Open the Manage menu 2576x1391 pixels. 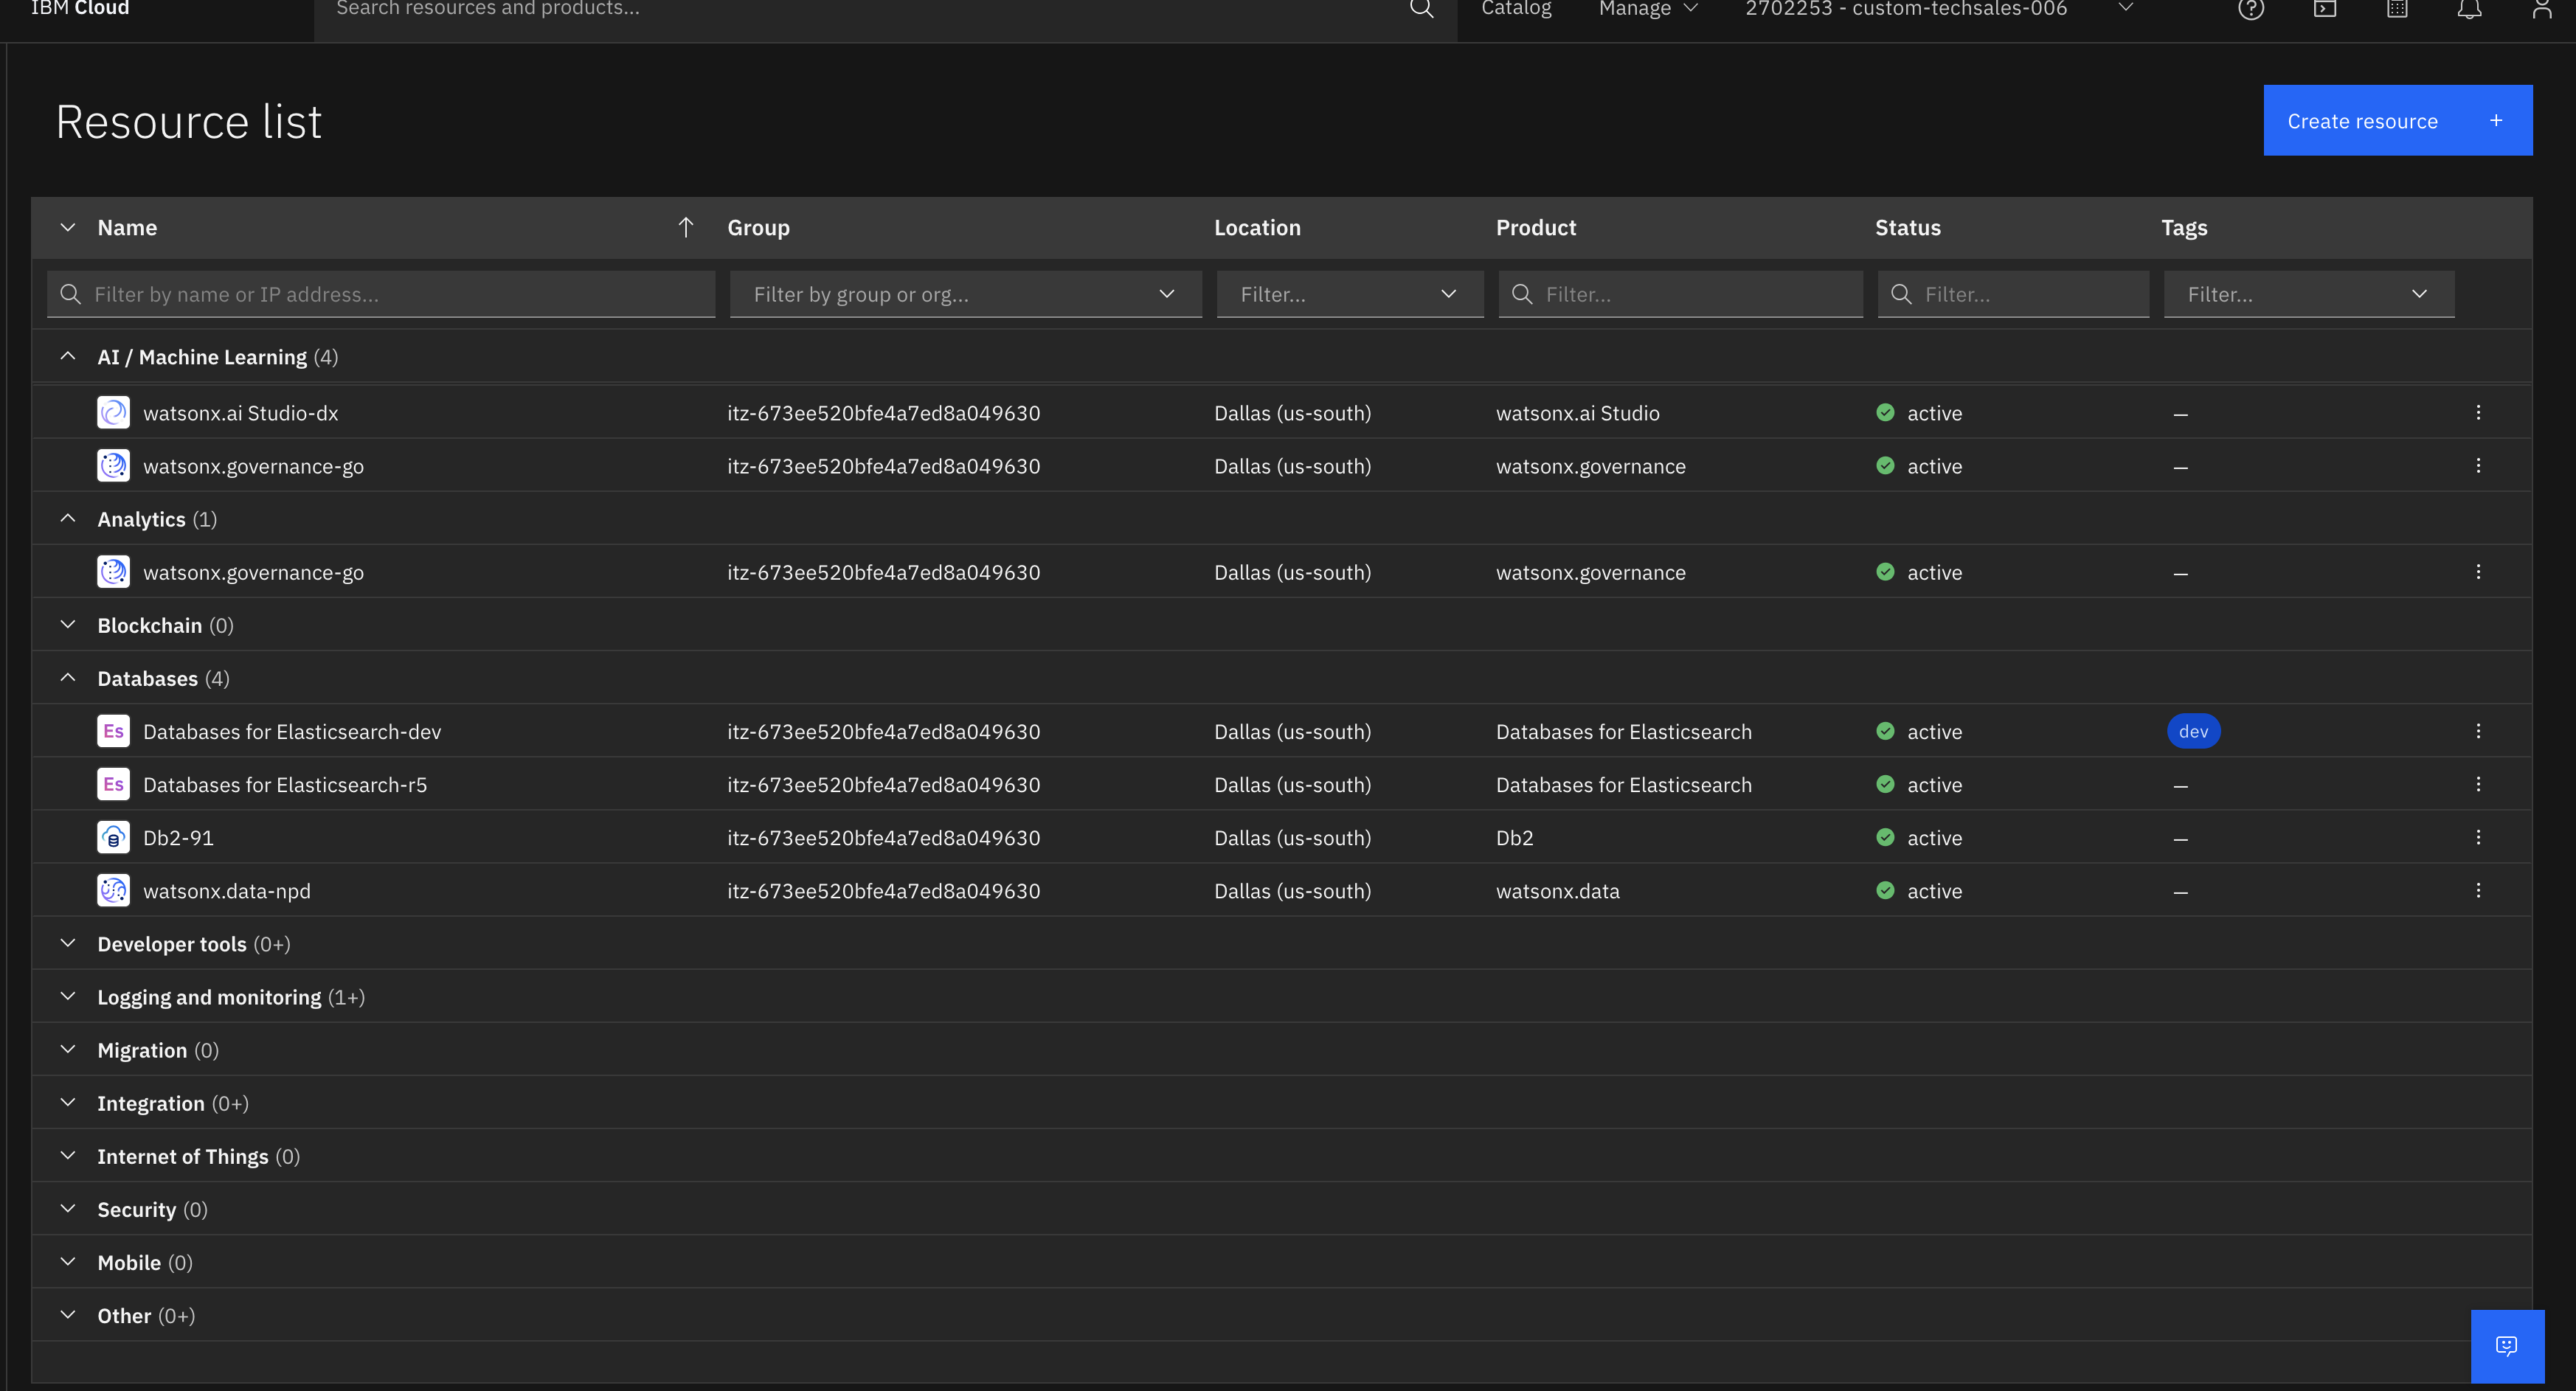[1648, 9]
